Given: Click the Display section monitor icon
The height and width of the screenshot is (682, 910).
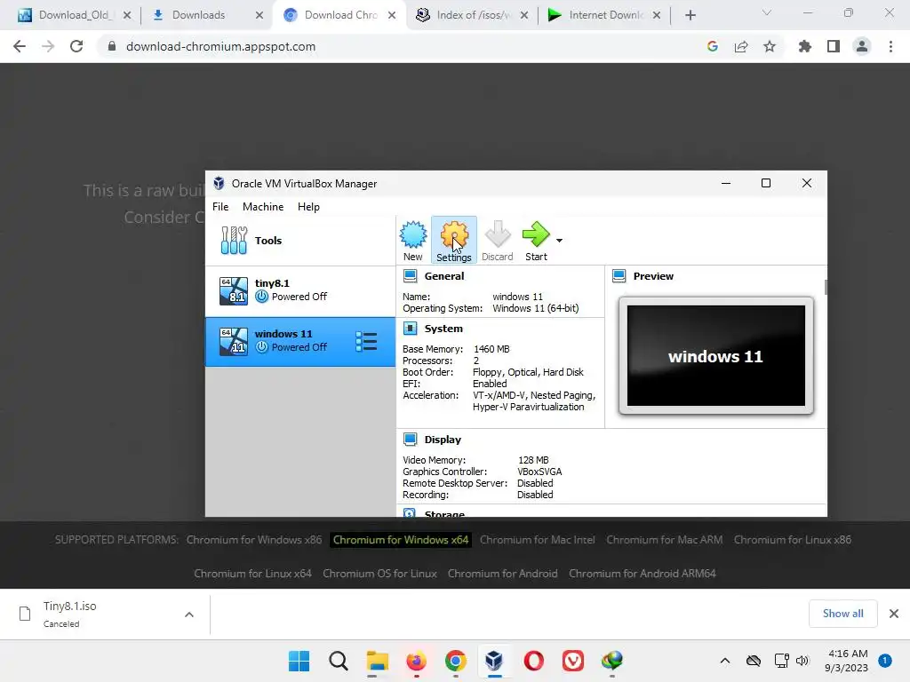Looking at the screenshot, I should click(x=411, y=440).
